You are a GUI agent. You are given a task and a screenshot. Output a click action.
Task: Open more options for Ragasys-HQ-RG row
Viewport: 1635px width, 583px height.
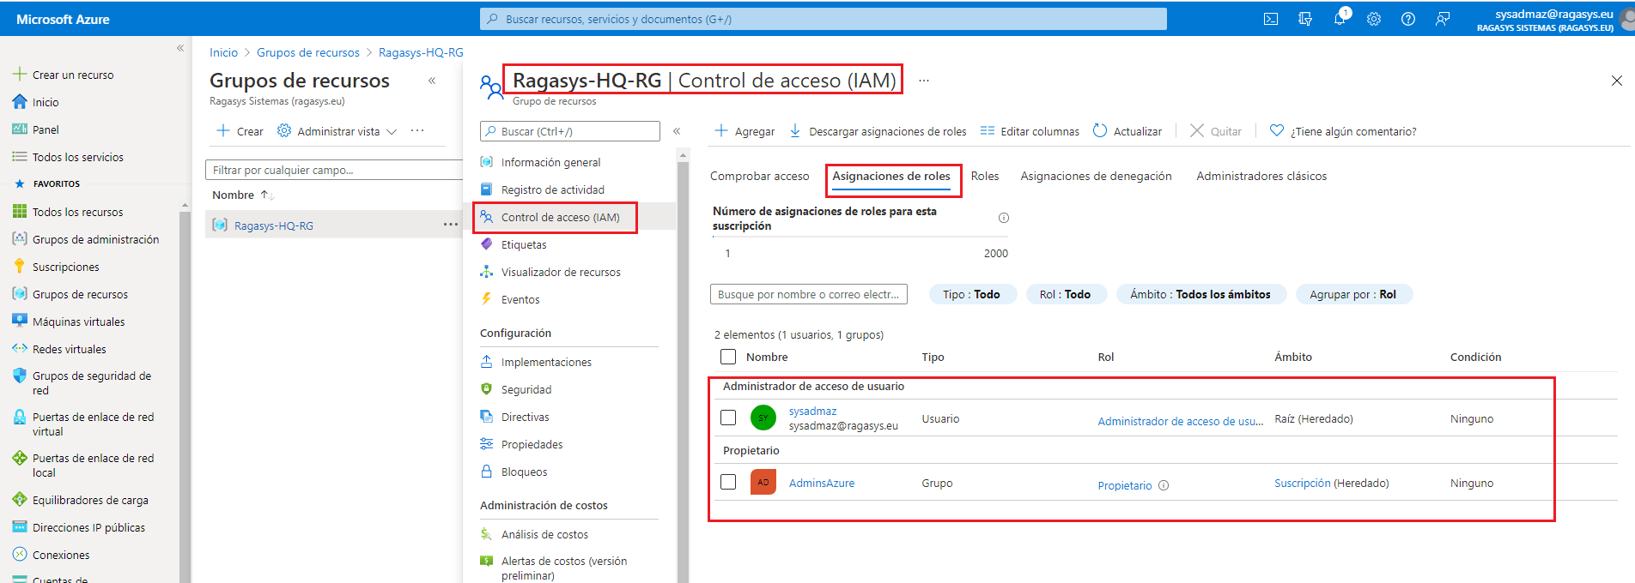click(450, 225)
